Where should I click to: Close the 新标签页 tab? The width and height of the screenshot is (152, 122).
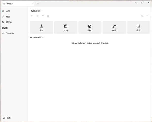(x=32, y=4)
